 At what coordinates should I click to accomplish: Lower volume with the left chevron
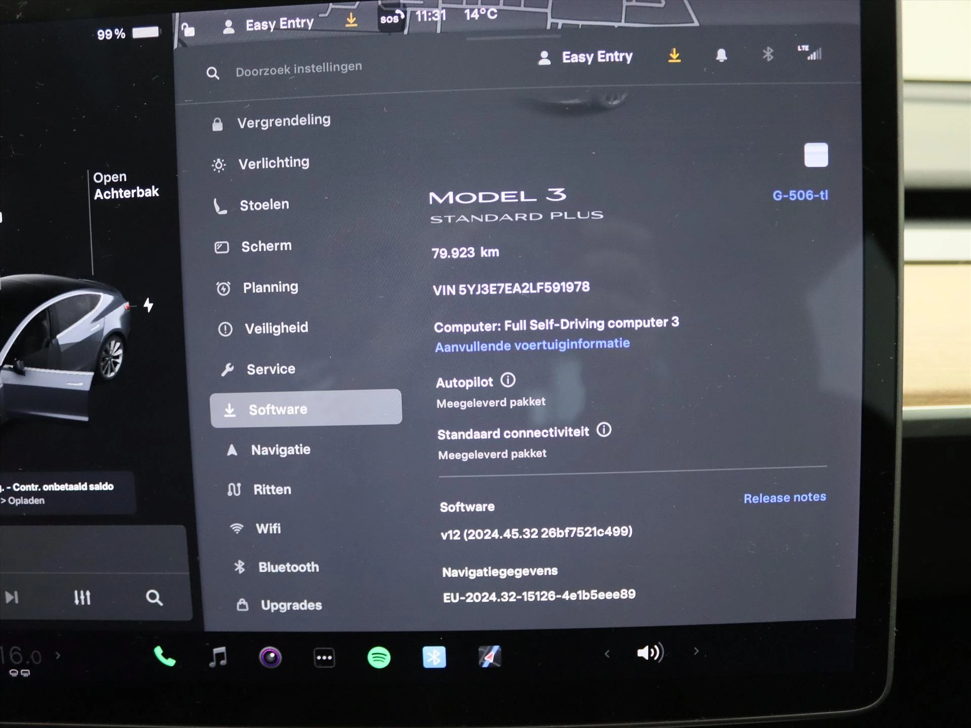click(x=607, y=654)
